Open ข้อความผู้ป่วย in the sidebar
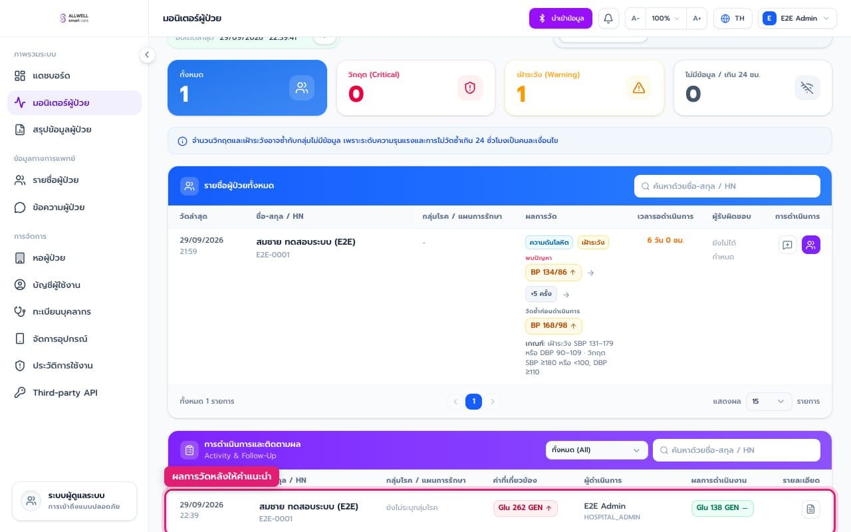 (x=74, y=207)
